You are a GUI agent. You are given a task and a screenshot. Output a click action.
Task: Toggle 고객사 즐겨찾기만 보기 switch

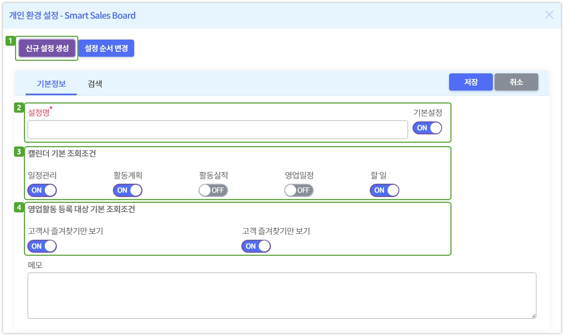click(x=42, y=246)
